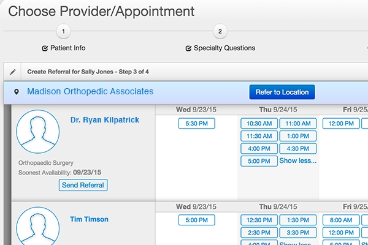Go to step 1 circle
368x245 pixels.
point(63,31)
